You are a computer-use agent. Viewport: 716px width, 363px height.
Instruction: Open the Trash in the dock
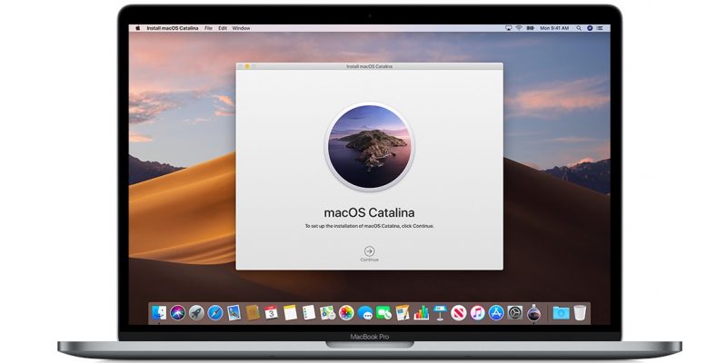pos(580,312)
